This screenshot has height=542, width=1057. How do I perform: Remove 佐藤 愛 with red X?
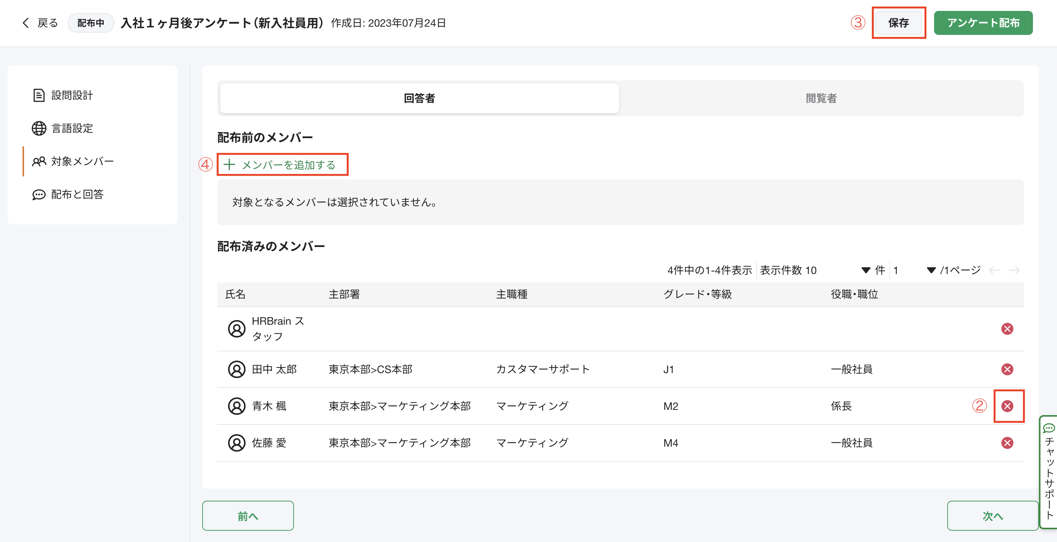(1007, 443)
